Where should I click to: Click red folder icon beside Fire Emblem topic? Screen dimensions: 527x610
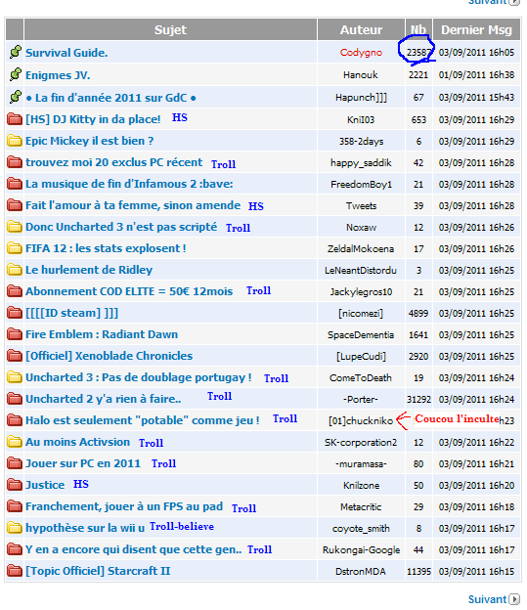[15, 334]
